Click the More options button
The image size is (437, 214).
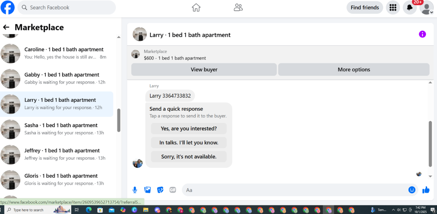coord(354,70)
